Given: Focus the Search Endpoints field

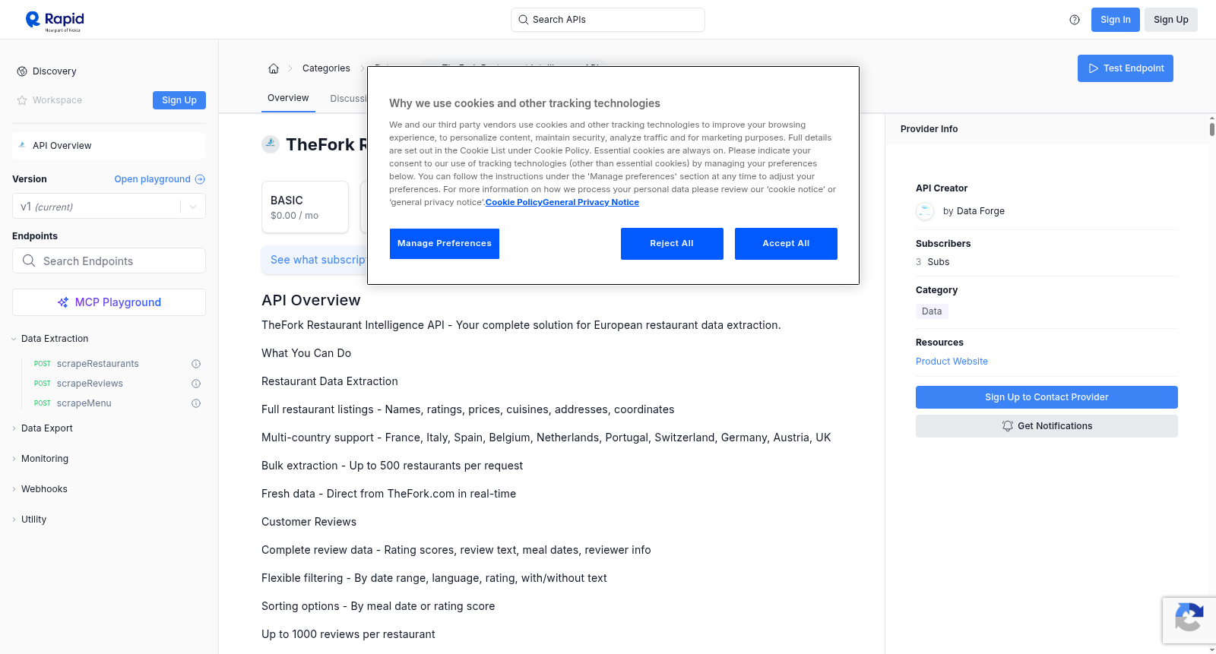Looking at the screenshot, I should (x=109, y=261).
